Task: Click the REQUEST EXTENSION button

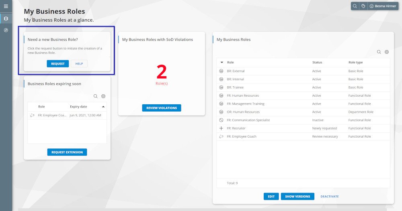Action: (67, 152)
